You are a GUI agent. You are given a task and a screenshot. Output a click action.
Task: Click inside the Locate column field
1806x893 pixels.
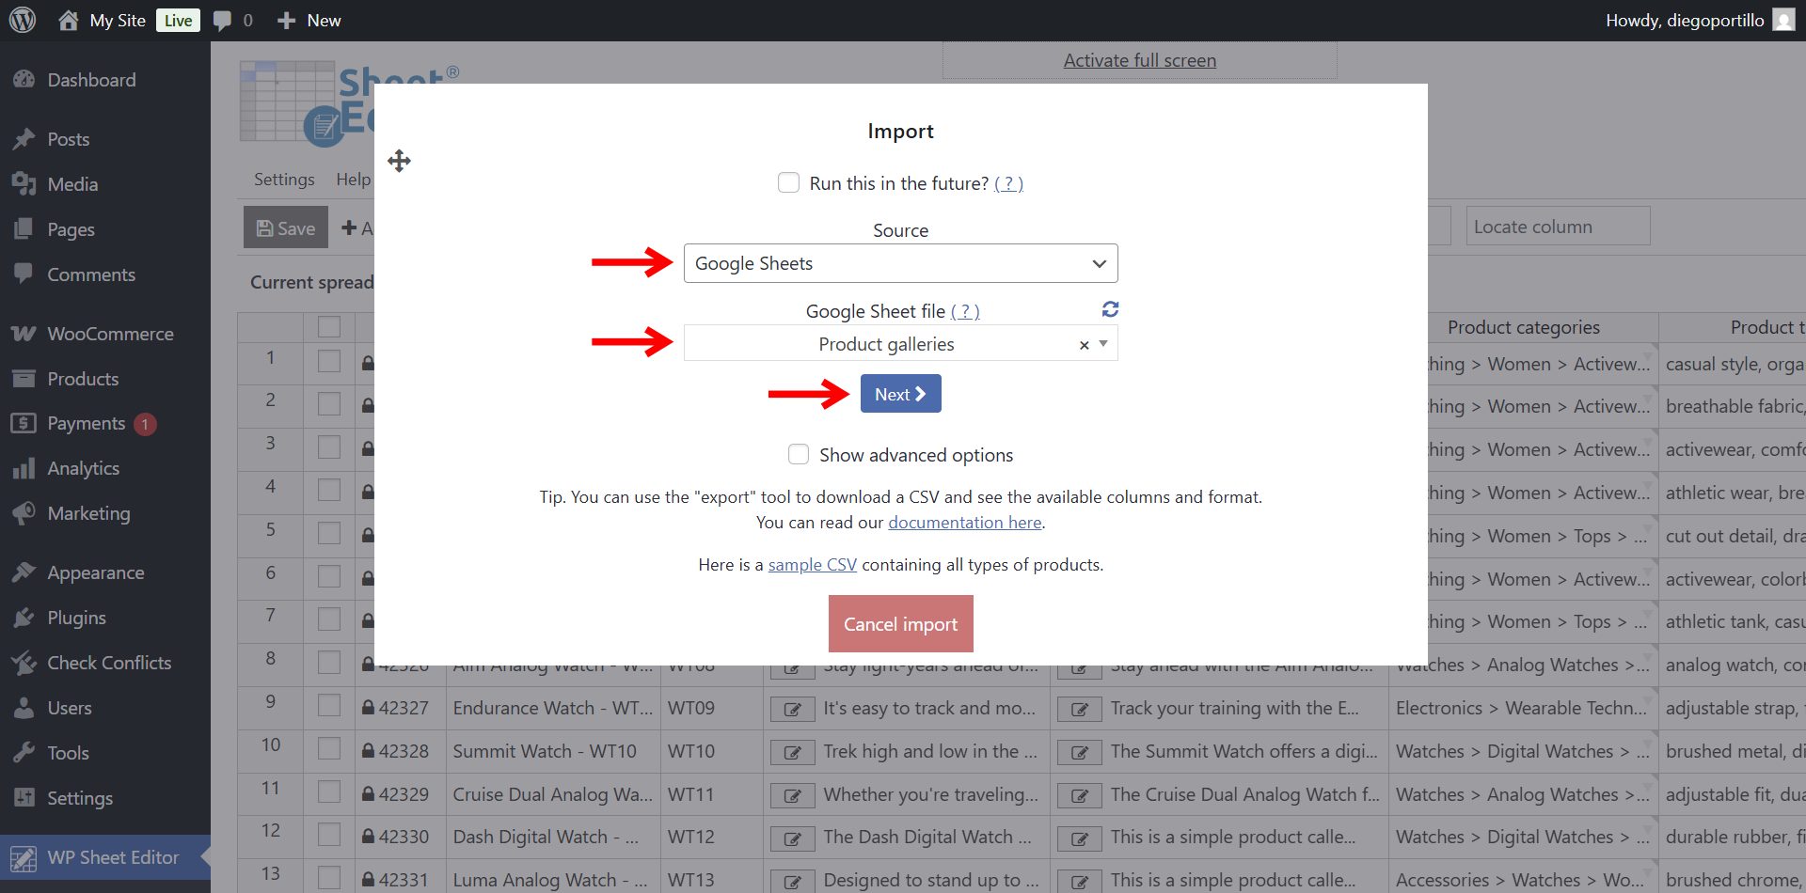click(1557, 226)
